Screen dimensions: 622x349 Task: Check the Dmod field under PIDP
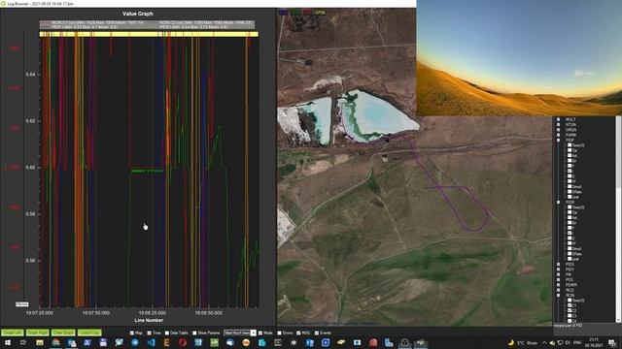[570, 186]
